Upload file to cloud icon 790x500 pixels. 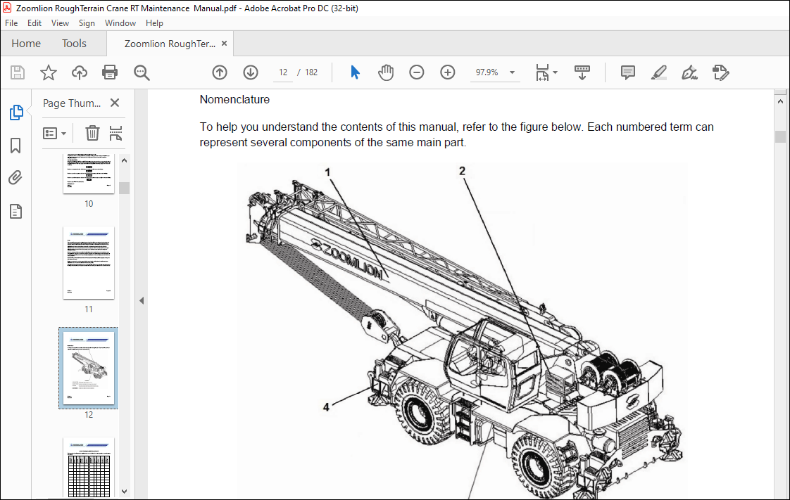tap(79, 72)
